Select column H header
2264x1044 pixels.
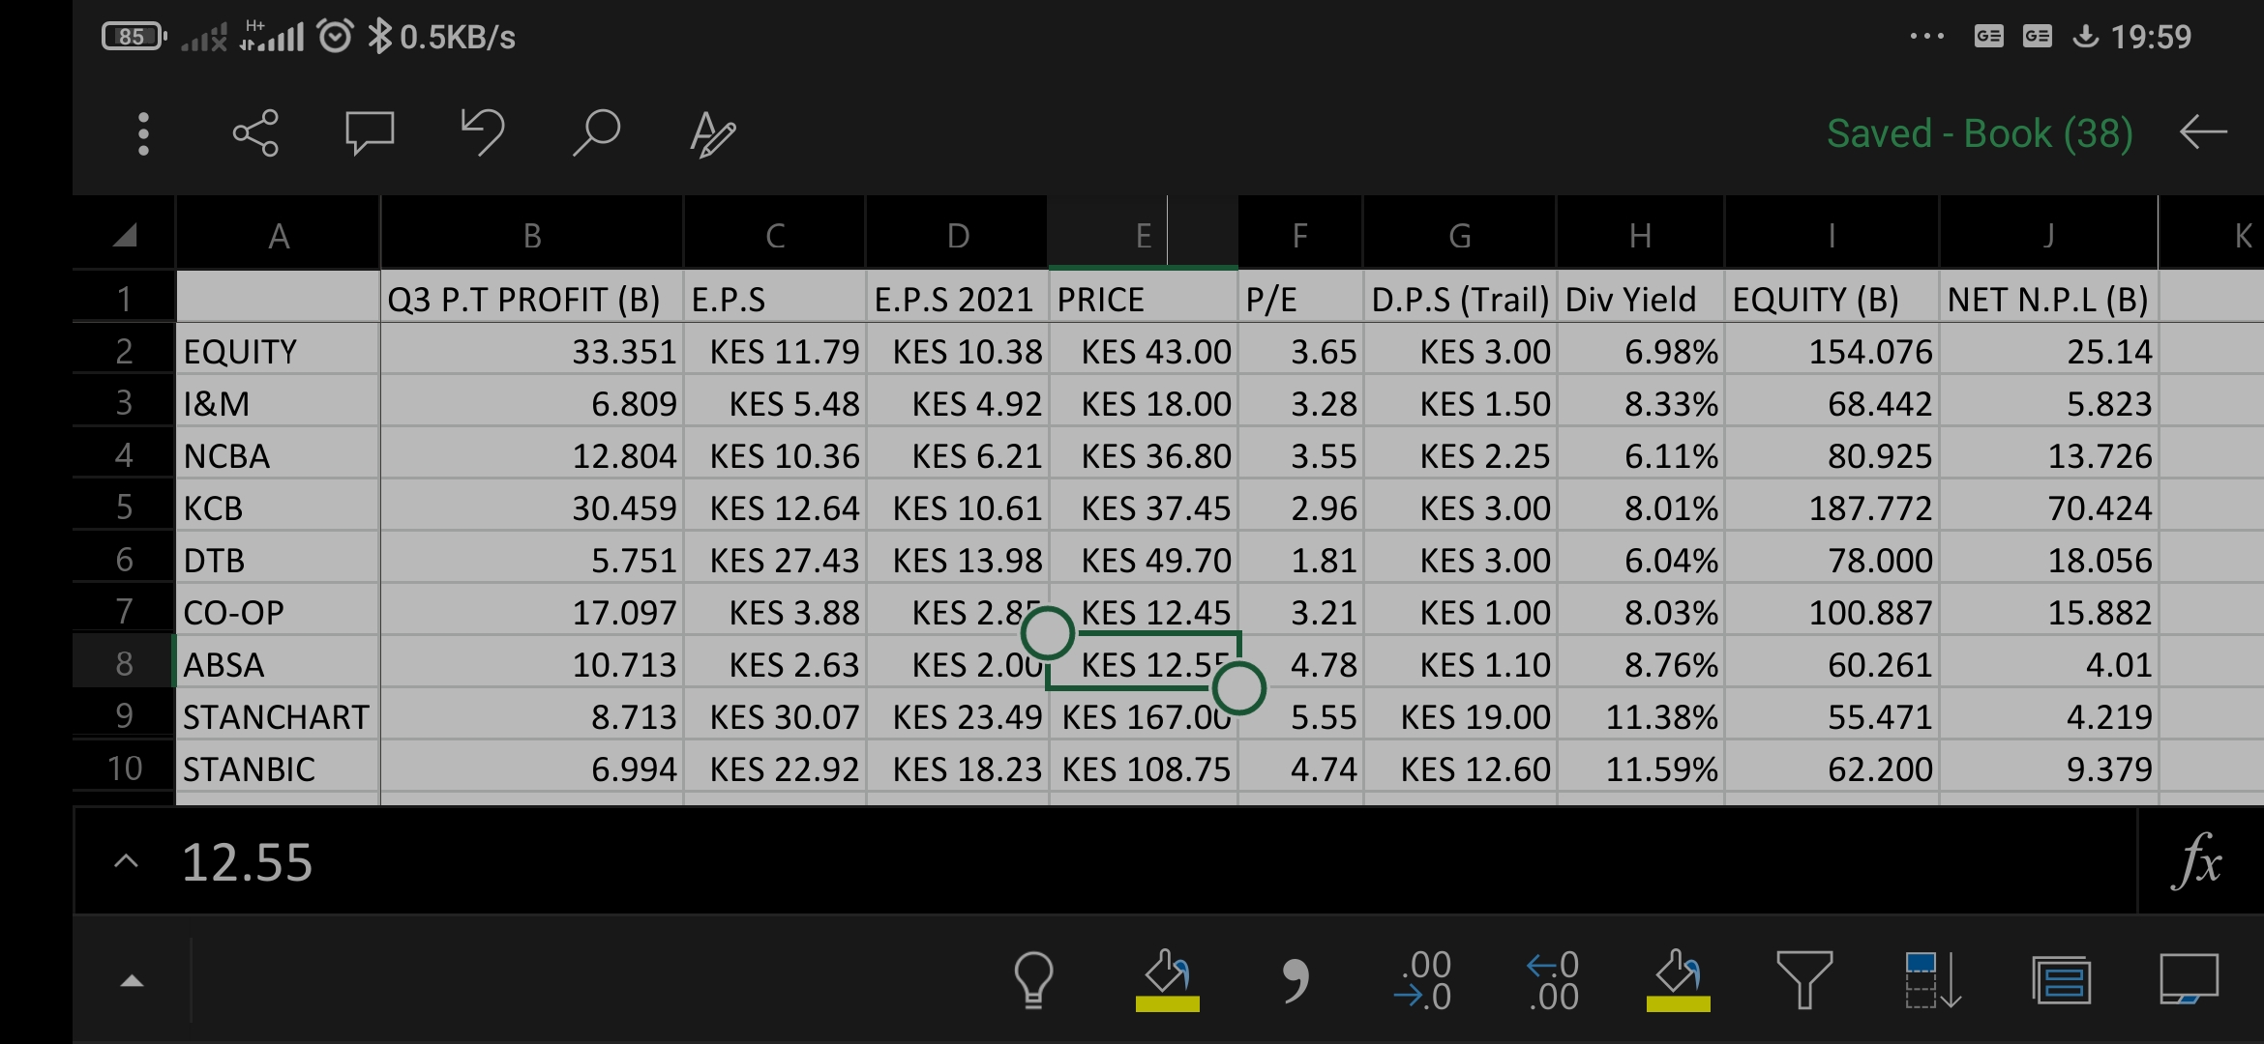[x=1640, y=235]
